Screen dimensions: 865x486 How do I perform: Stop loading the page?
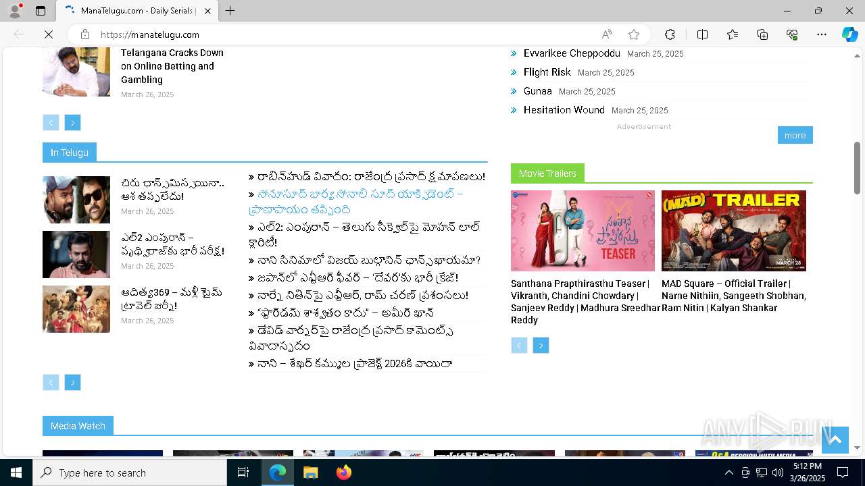pos(49,34)
